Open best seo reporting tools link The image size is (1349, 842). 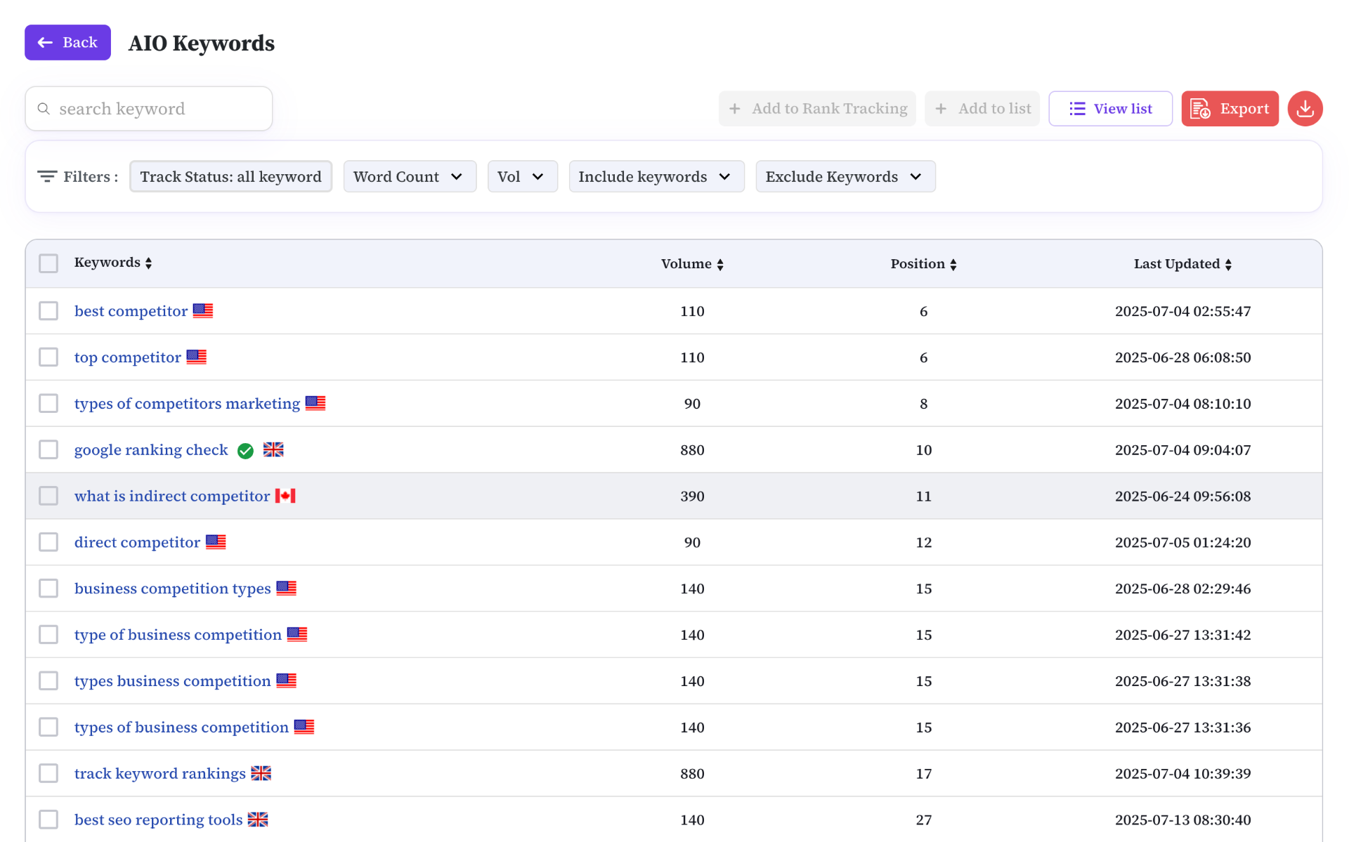click(158, 820)
